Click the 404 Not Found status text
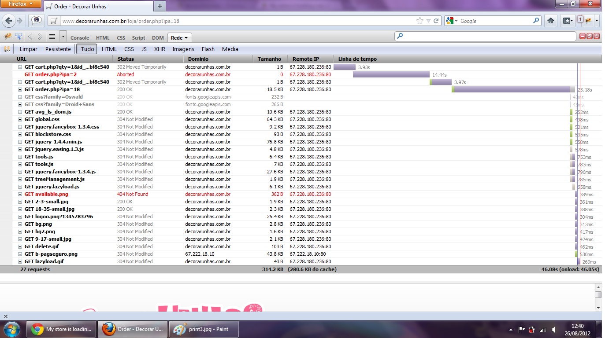The width and height of the screenshot is (605, 338). coord(133,194)
